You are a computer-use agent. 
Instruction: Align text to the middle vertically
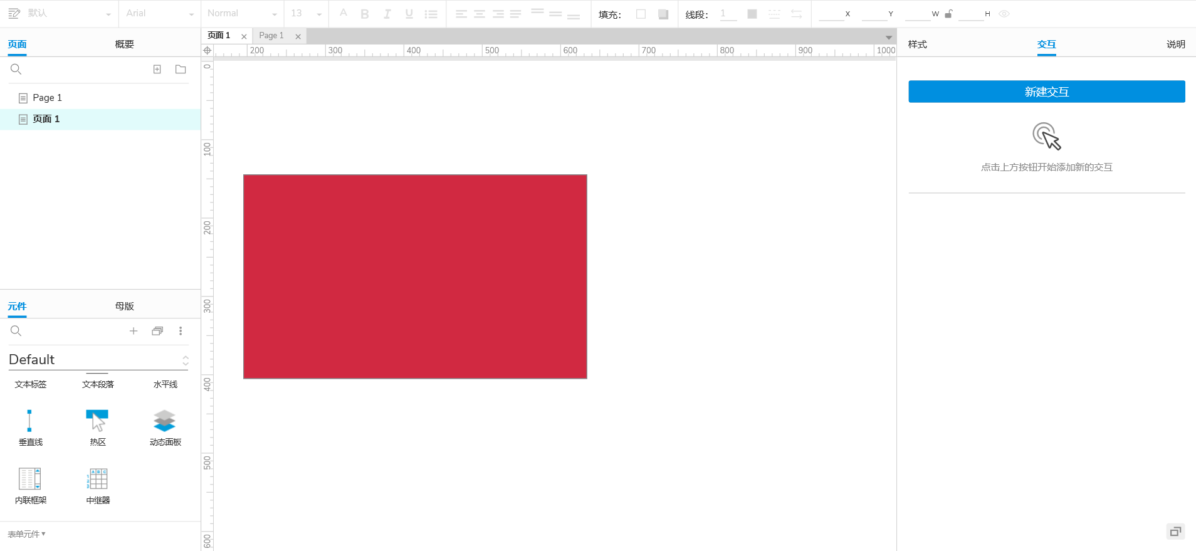[555, 14]
